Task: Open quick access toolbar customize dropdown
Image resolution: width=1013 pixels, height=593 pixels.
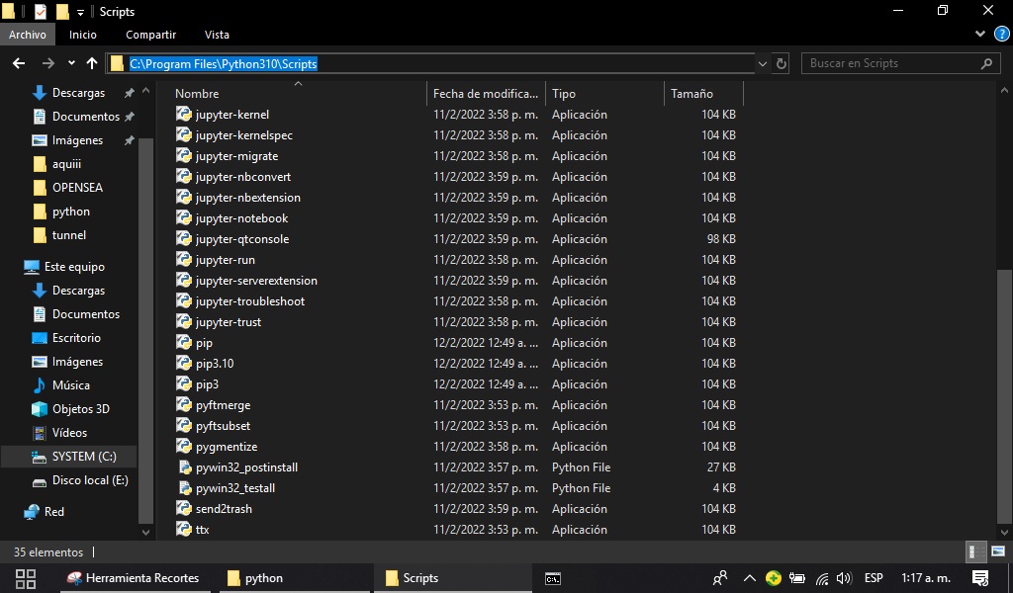Action: tap(80, 12)
